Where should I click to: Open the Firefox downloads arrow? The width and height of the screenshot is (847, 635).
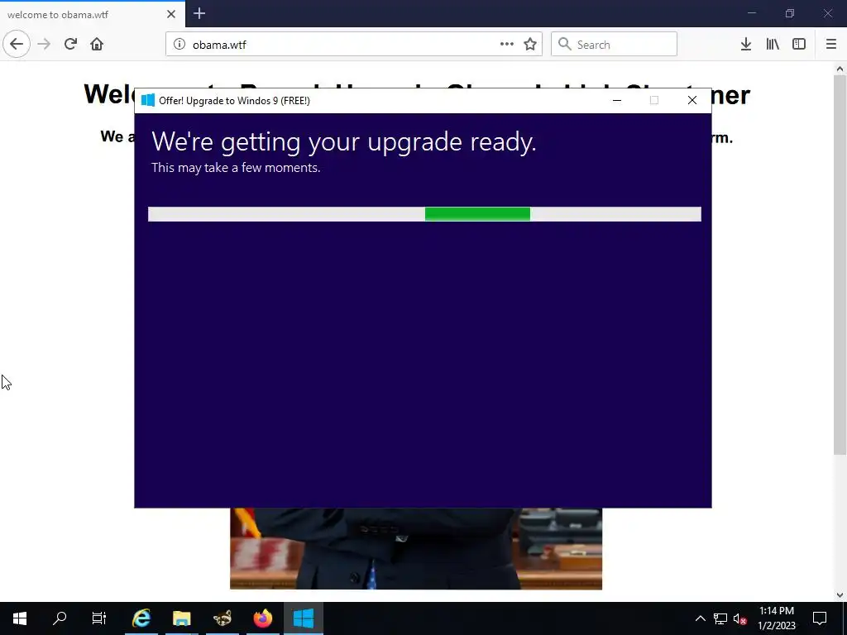[746, 45]
